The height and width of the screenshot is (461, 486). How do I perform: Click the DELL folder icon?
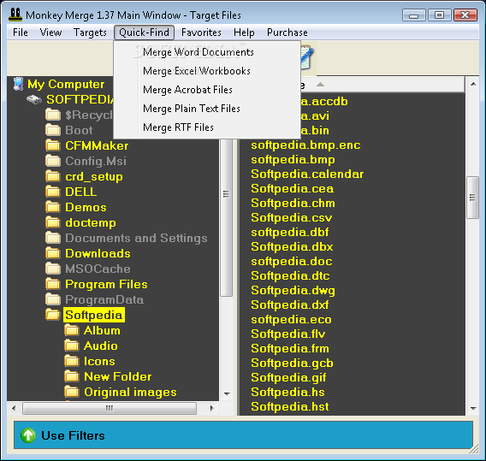[x=53, y=192]
